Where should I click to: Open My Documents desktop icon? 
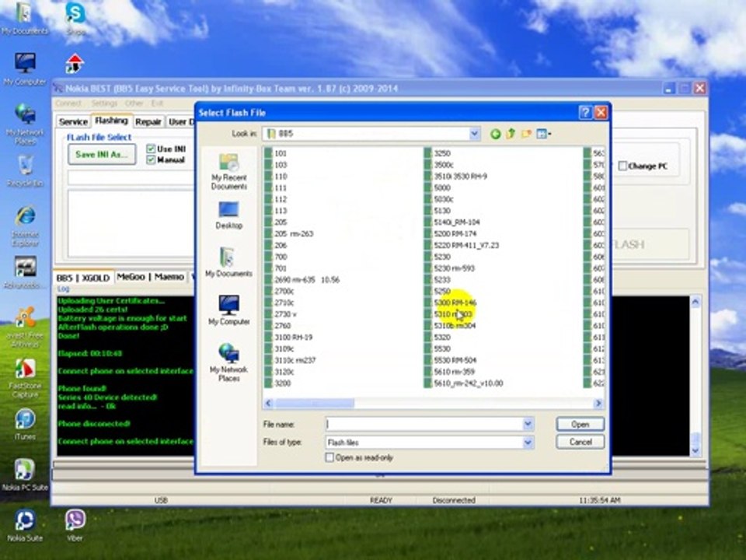[25, 18]
